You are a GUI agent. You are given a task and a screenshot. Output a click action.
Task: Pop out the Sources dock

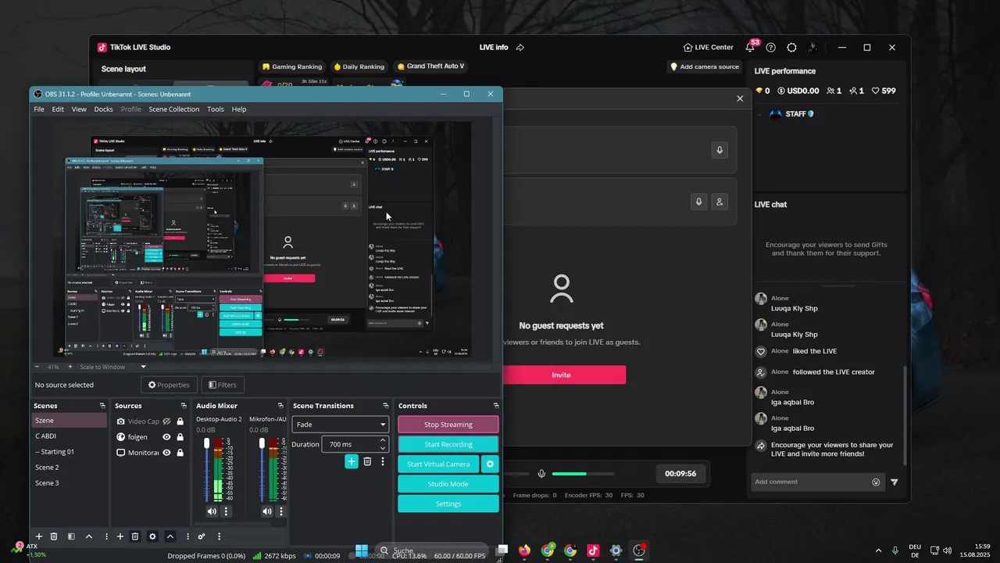coord(184,406)
